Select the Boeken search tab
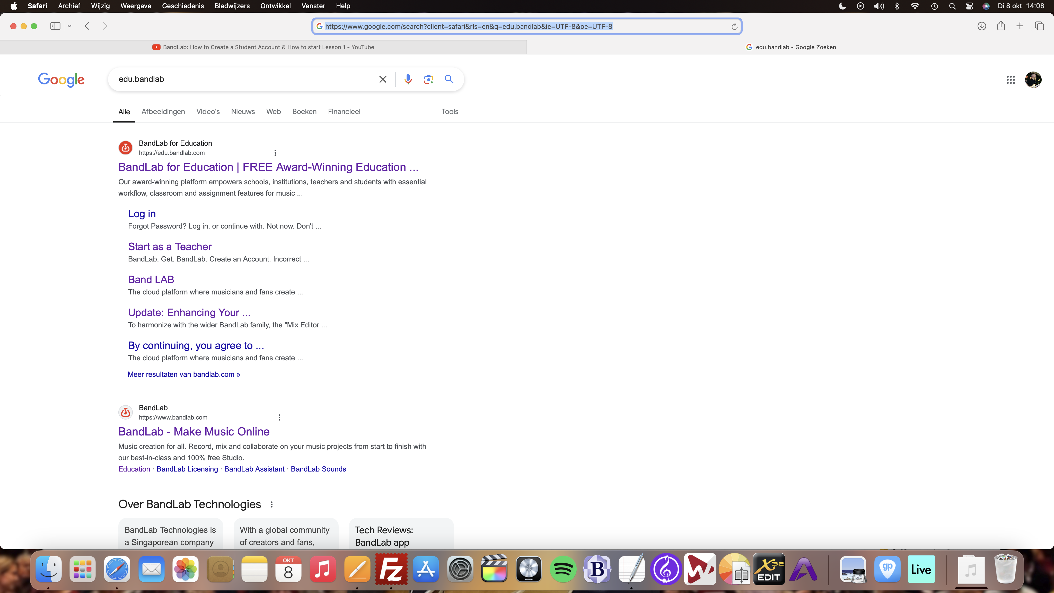The width and height of the screenshot is (1054, 593). tap(304, 111)
